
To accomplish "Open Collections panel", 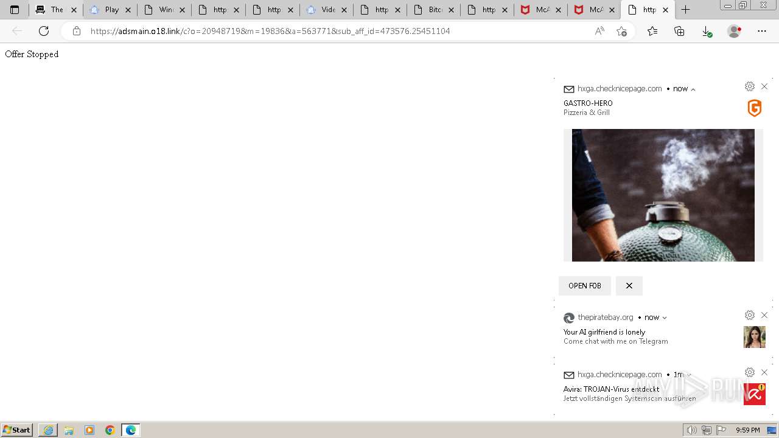I will [679, 31].
